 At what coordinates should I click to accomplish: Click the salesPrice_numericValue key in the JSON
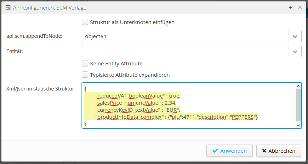pos(128,102)
